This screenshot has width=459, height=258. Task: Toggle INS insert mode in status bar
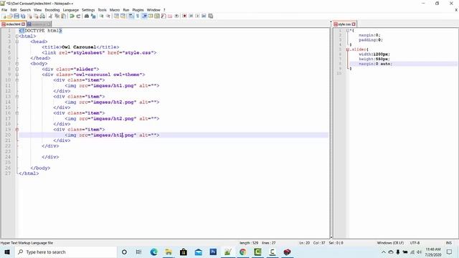448,243
